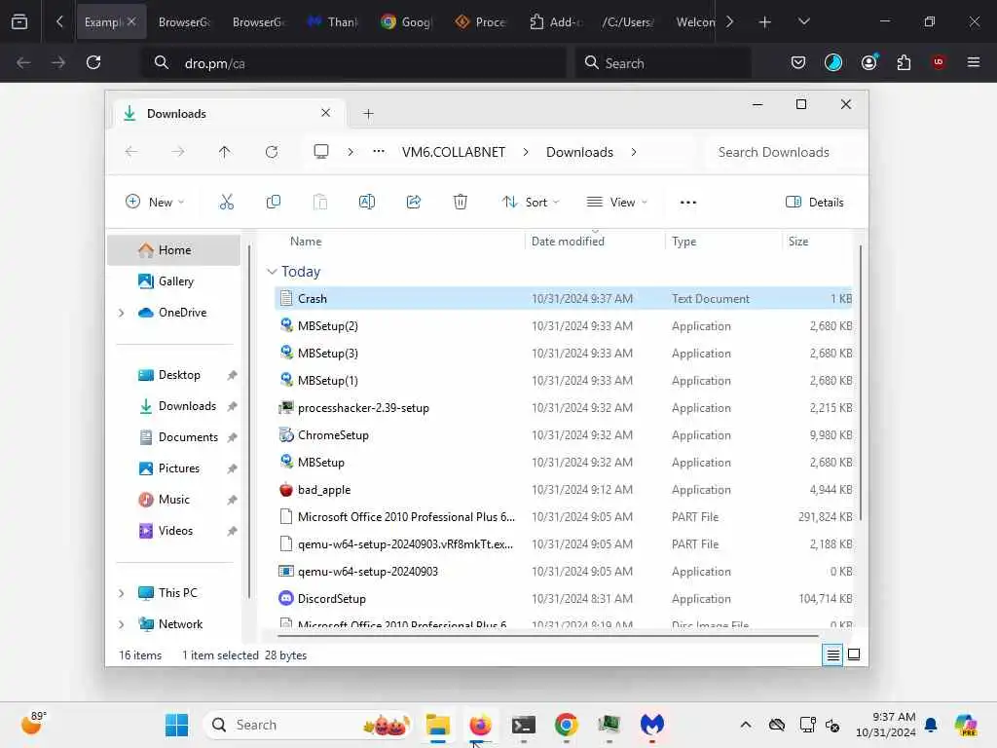Open the See more three-dots toolbar menu

688,203
